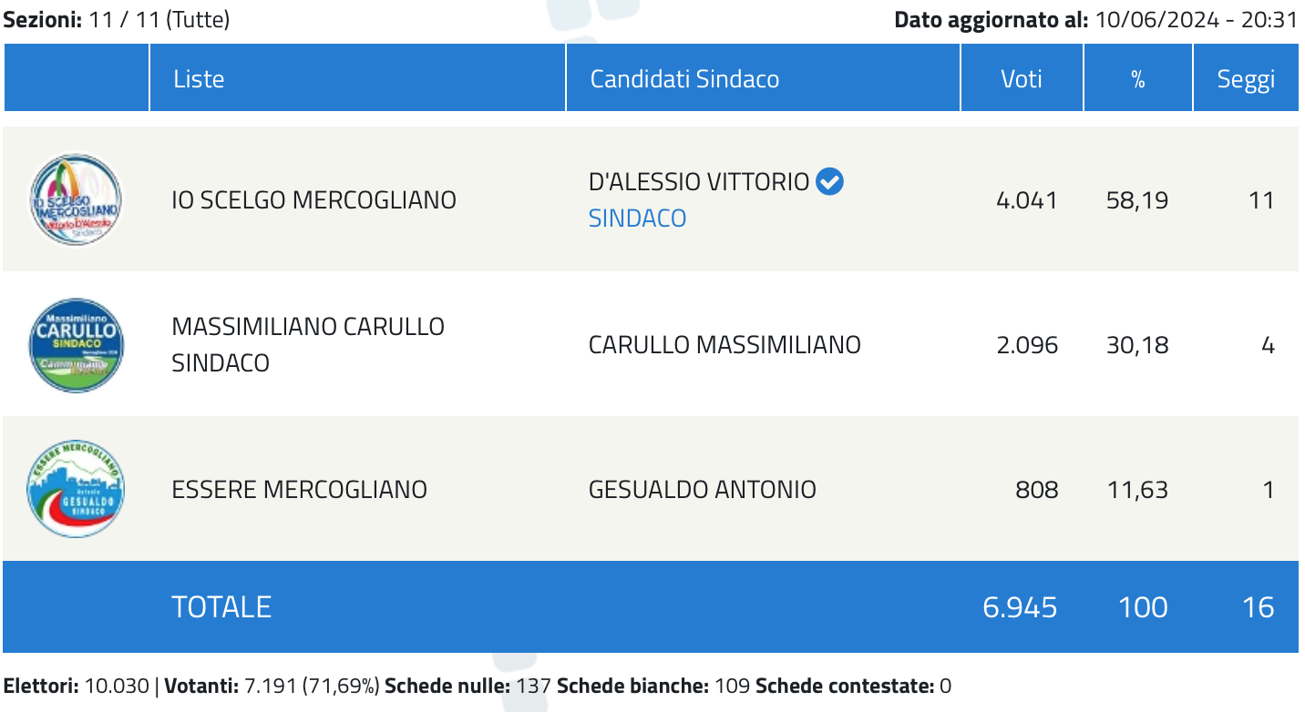Click the percentage column header
Screen dimensions: 1305x712
click(1138, 78)
